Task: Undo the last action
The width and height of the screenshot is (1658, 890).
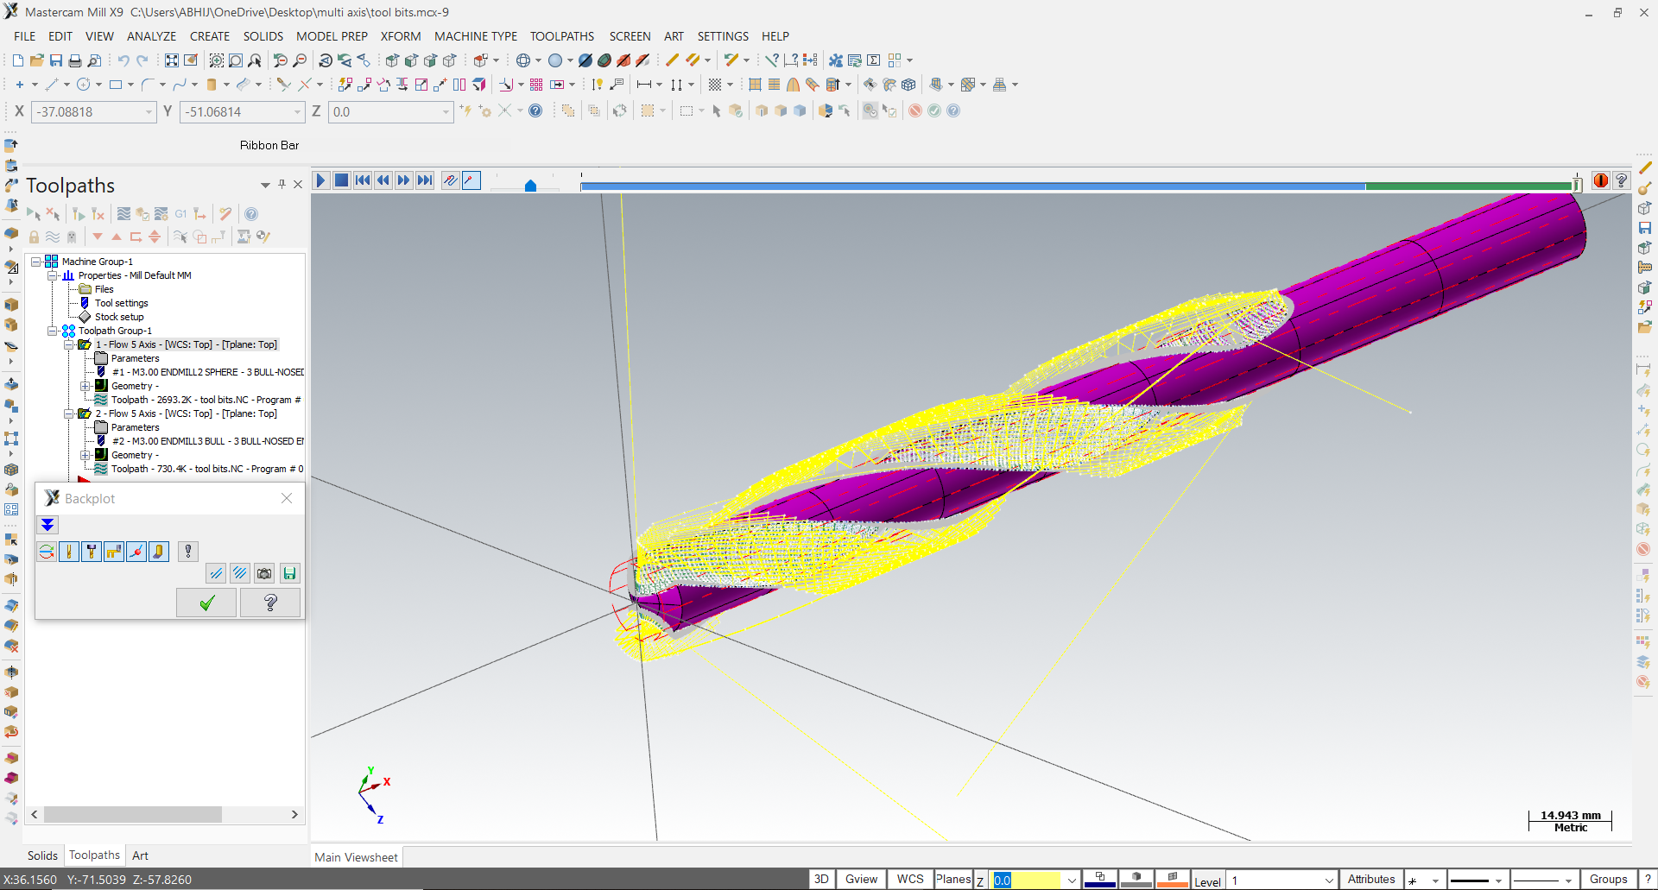Action: (x=123, y=60)
